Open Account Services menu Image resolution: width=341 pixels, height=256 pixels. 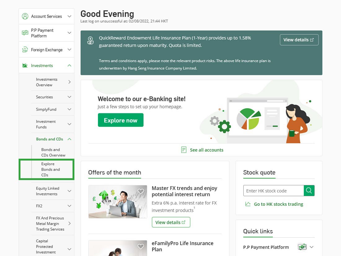[x=46, y=16]
